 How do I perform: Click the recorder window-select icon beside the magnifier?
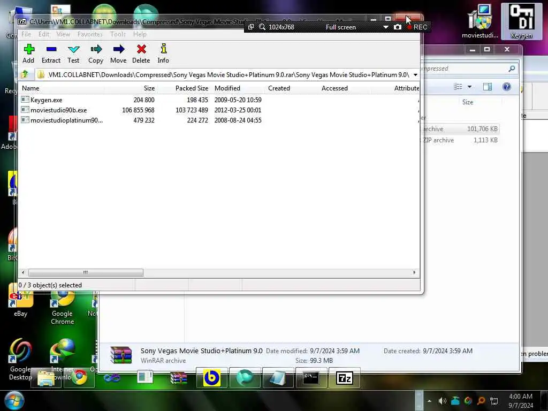[251, 27]
